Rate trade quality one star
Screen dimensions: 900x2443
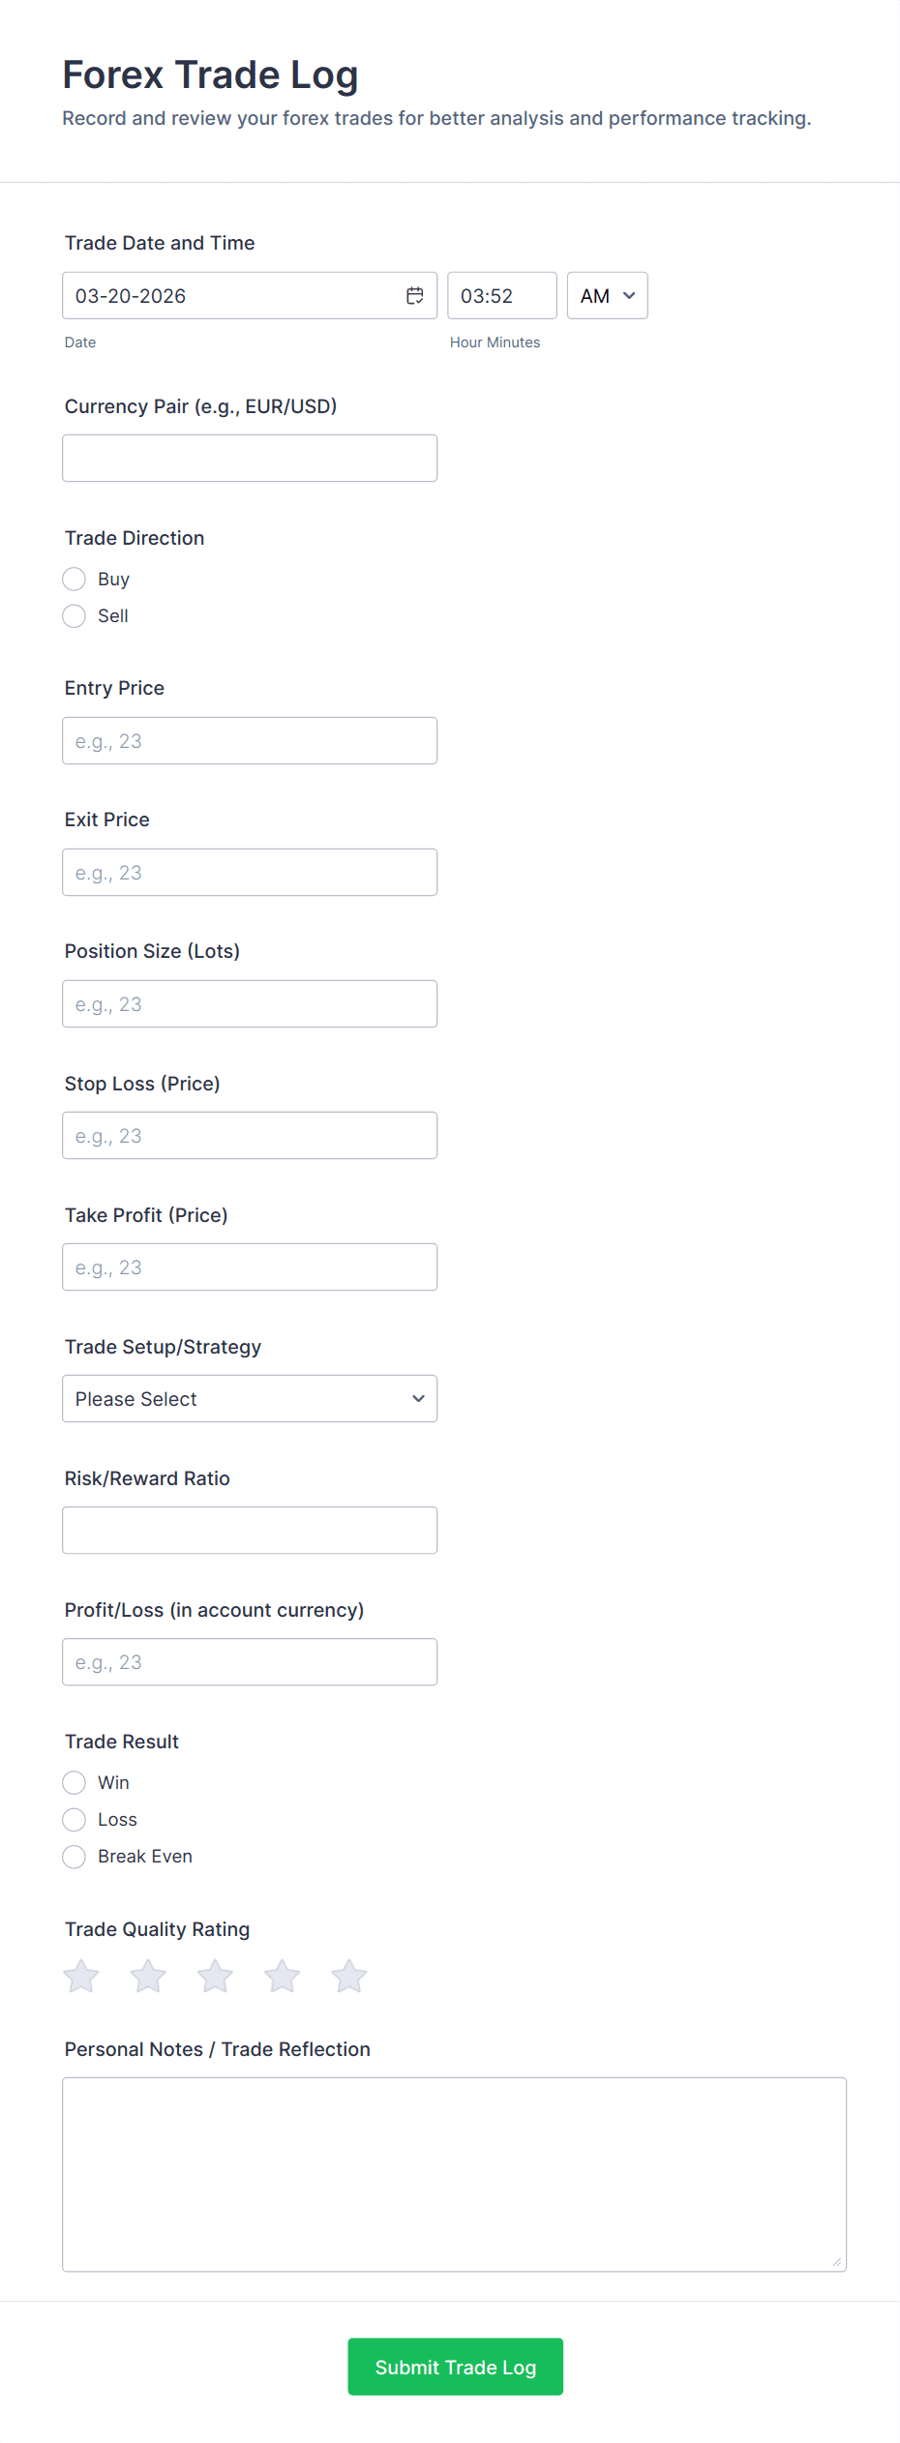(x=81, y=1976)
